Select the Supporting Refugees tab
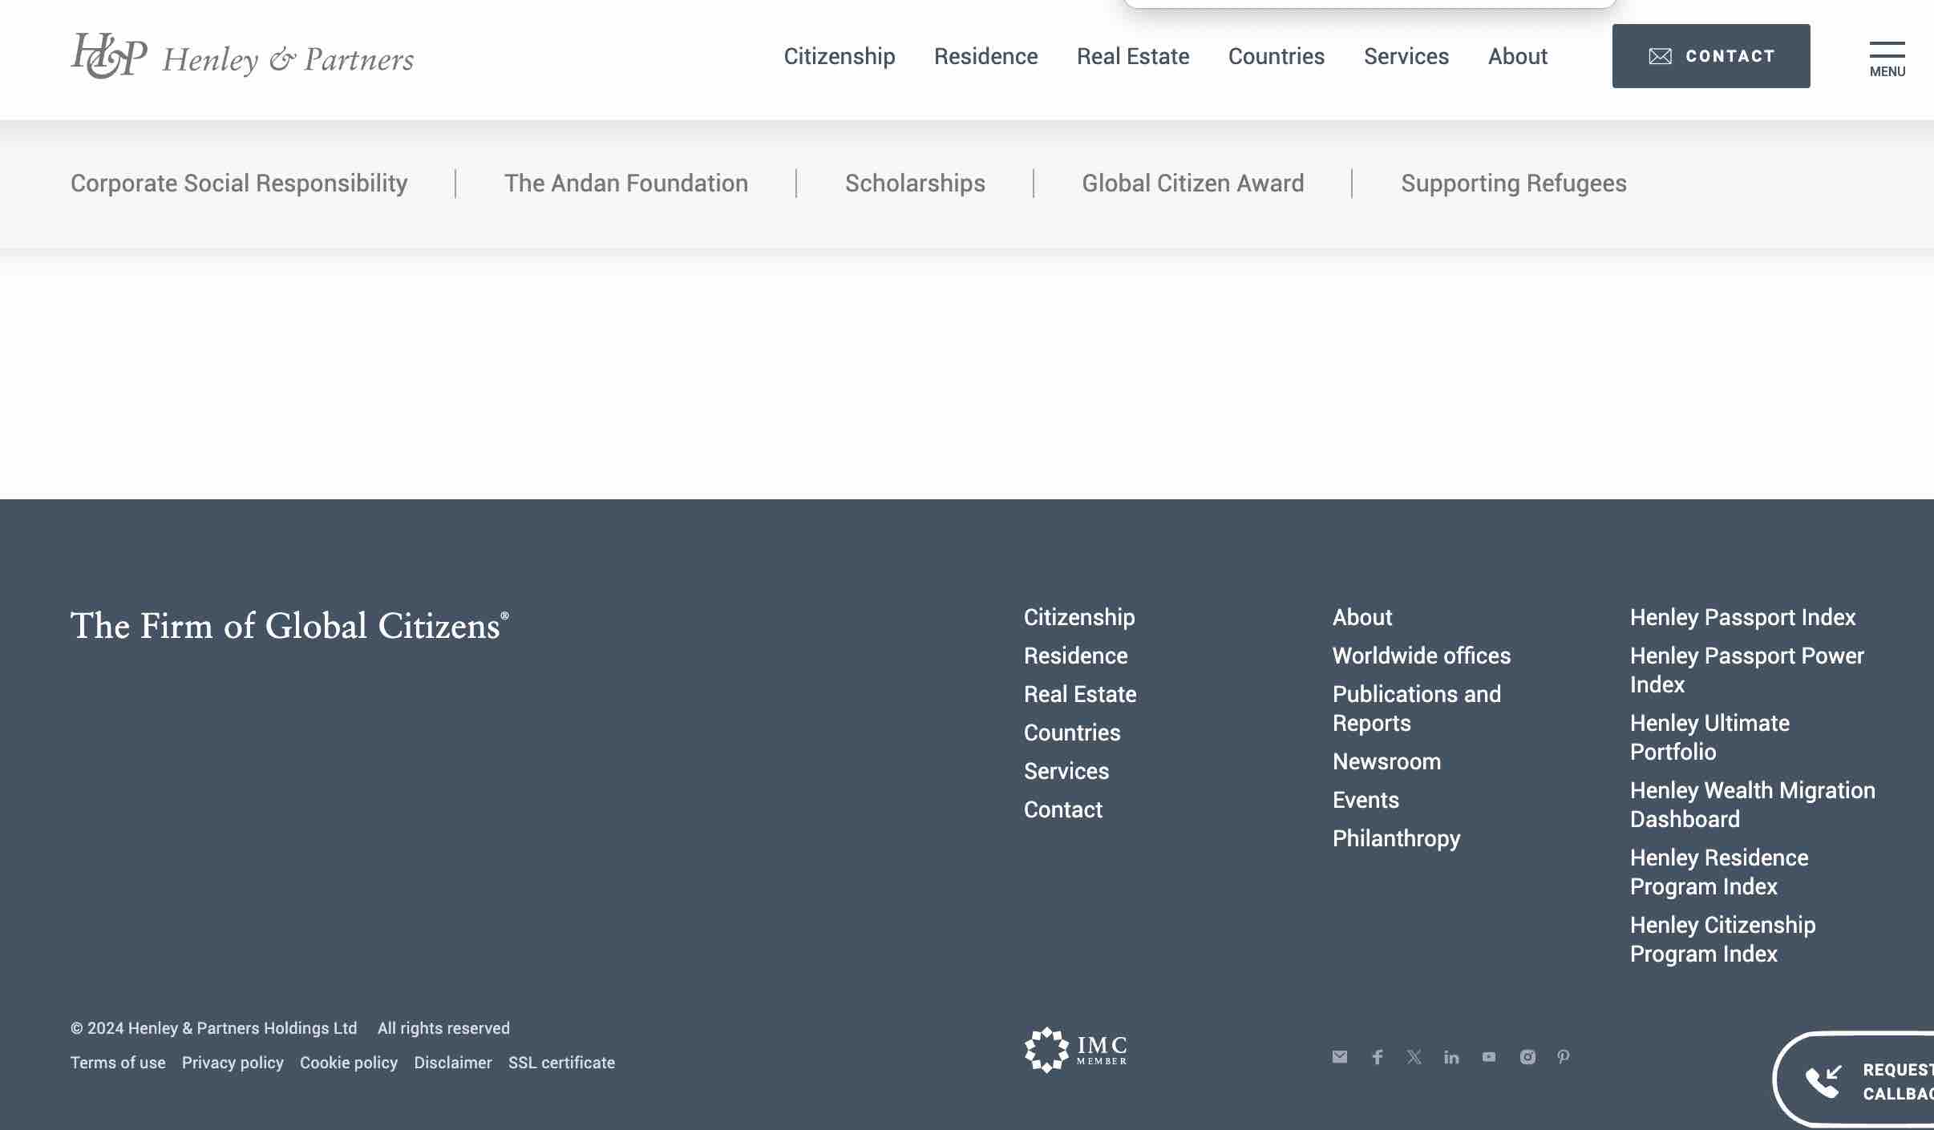This screenshot has width=1934, height=1130. [x=1514, y=184]
